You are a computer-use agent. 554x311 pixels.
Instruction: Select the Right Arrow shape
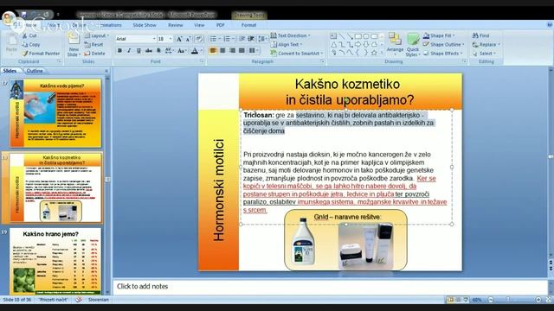(x=358, y=44)
